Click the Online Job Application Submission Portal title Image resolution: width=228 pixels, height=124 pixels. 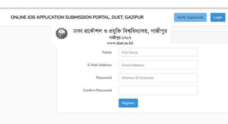77,17
